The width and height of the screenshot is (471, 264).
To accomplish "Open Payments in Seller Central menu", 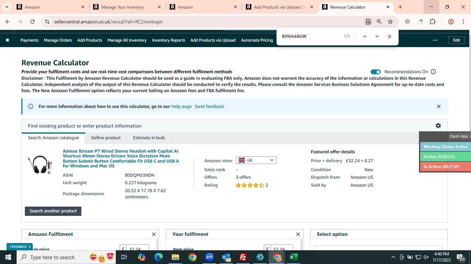I will 29,40.
